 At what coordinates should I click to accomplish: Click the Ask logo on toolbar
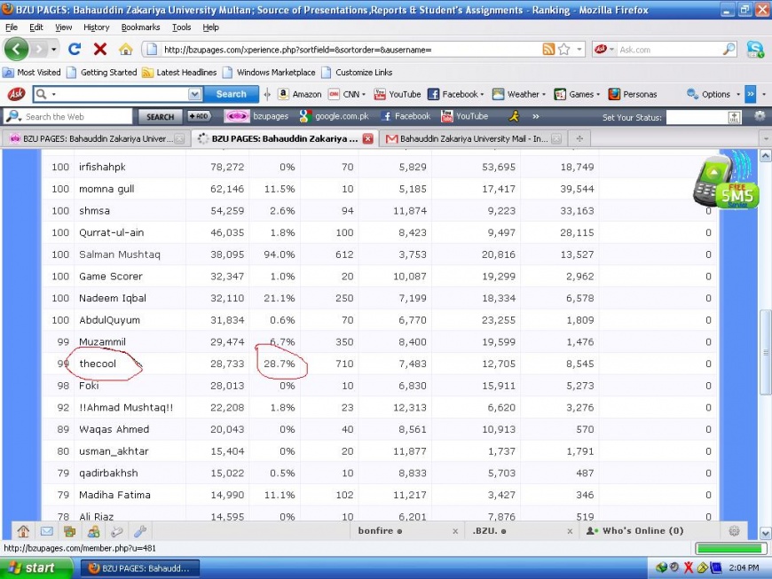16,94
